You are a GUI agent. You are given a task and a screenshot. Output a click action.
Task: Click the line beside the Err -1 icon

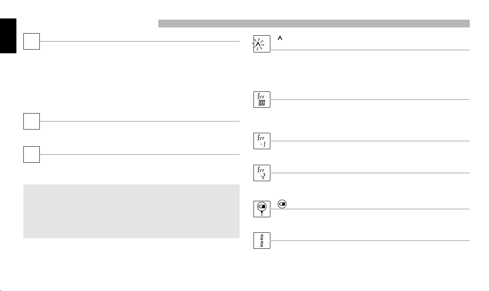point(370,141)
